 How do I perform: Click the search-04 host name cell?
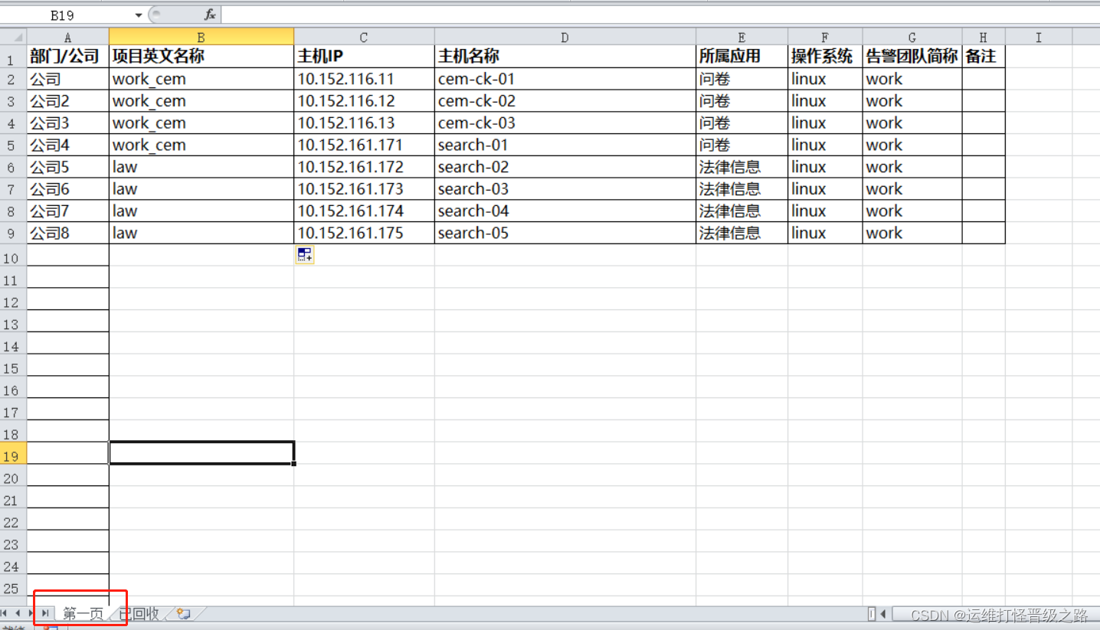(x=565, y=211)
